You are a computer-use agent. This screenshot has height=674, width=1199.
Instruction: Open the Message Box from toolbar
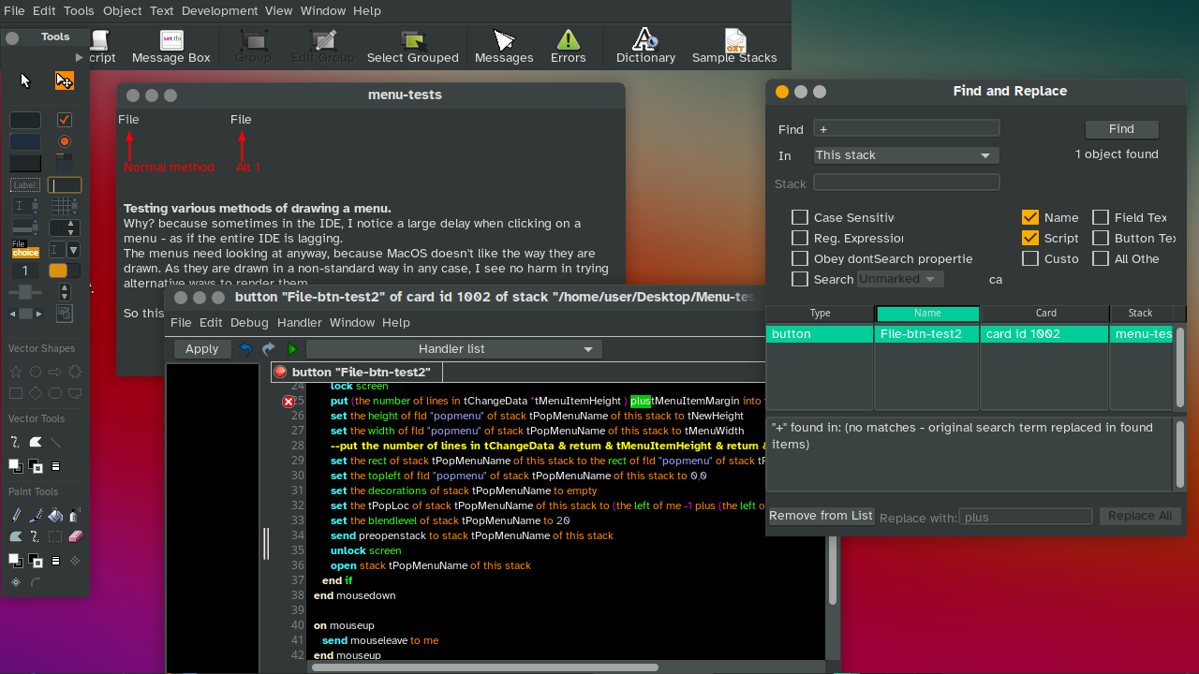tap(171, 47)
